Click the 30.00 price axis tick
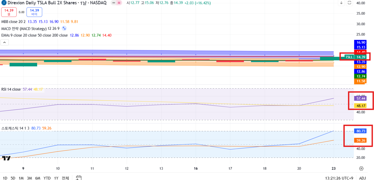Screen dimensions: 374x180 pos(361,24)
